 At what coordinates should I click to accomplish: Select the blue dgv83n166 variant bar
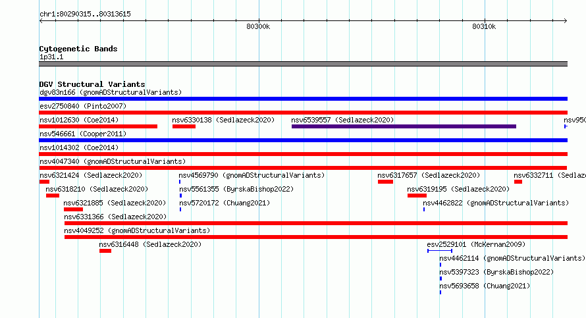(303, 99)
